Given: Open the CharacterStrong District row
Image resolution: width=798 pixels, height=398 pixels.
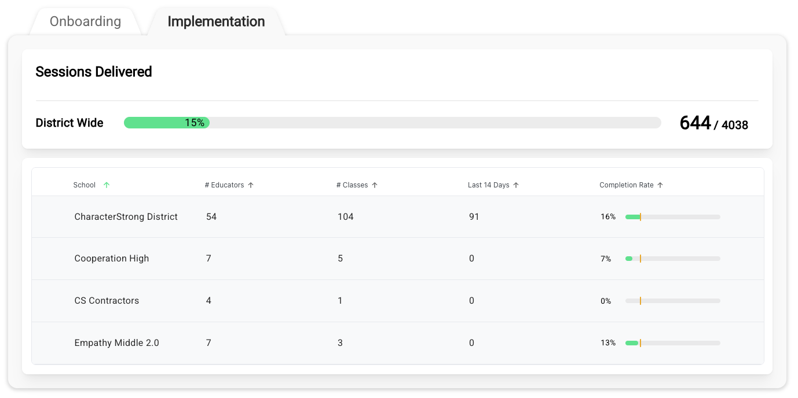Looking at the screenshot, I should pos(126,217).
